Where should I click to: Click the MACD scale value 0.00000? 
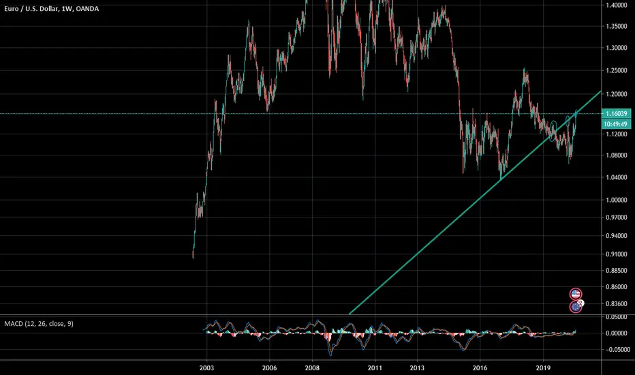[617, 333]
